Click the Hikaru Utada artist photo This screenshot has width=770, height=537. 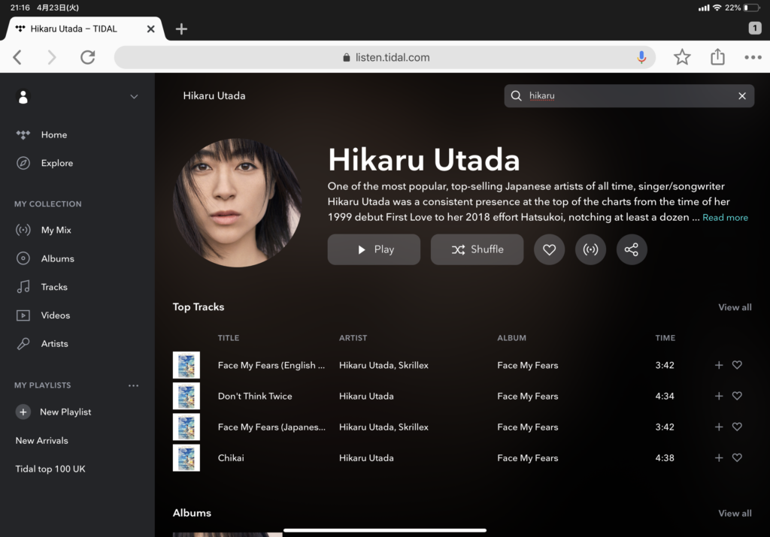point(238,203)
